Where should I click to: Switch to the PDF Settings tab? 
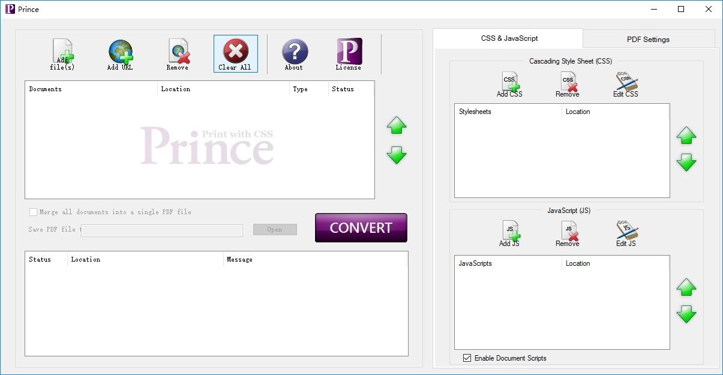(x=648, y=40)
